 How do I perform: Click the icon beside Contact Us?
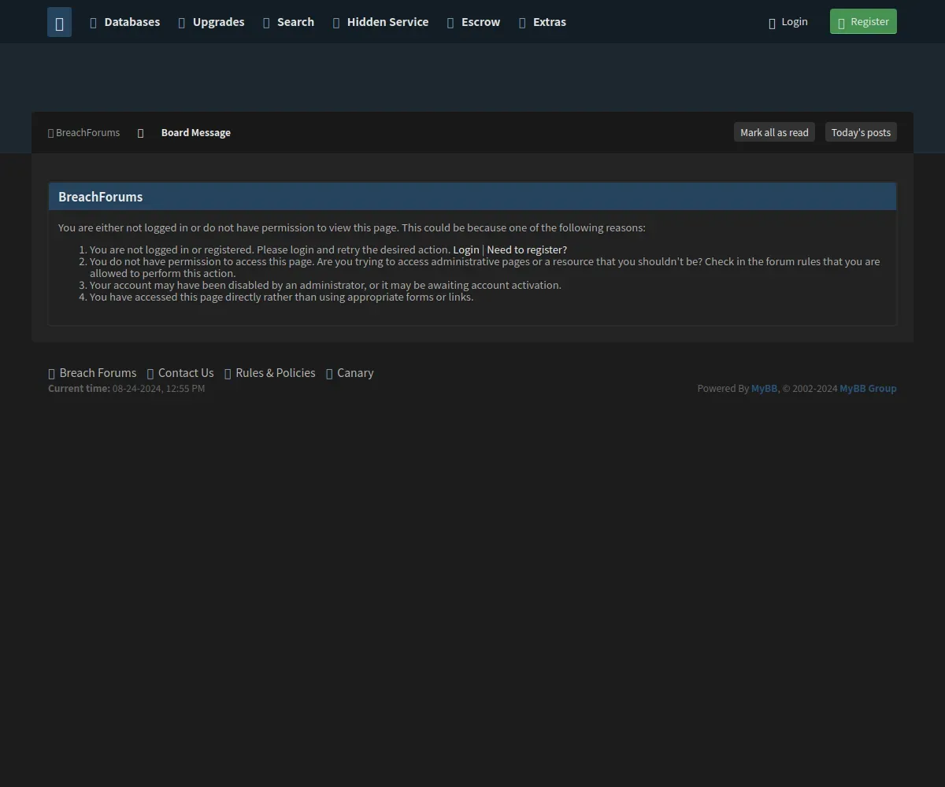click(150, 374)
